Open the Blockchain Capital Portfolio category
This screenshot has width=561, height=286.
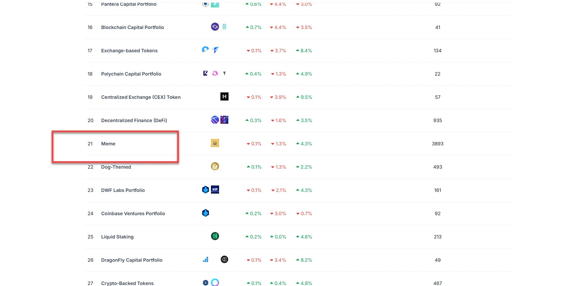coord(133,27)
